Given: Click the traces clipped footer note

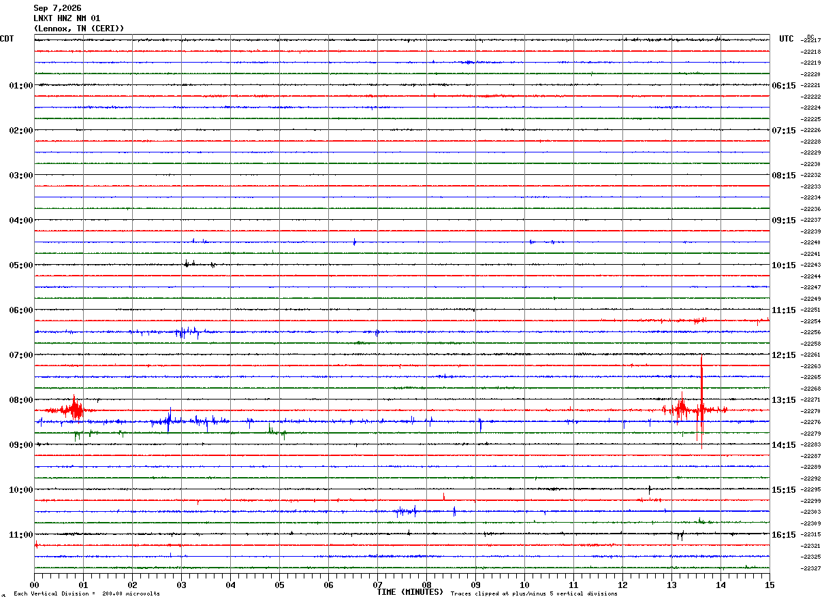Looking at the screenshot, I should [x=534, y=593].
